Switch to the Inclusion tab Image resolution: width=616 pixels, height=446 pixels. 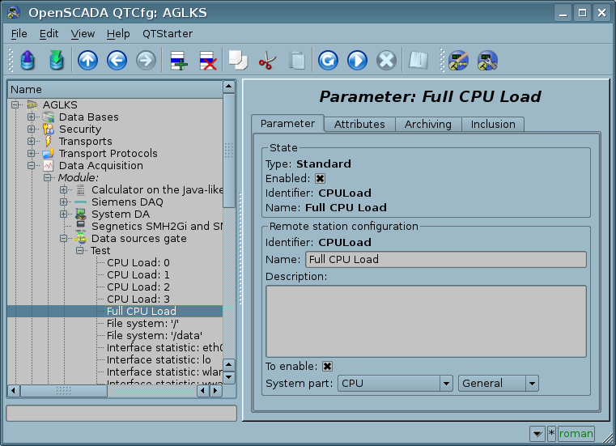(493, 124)
